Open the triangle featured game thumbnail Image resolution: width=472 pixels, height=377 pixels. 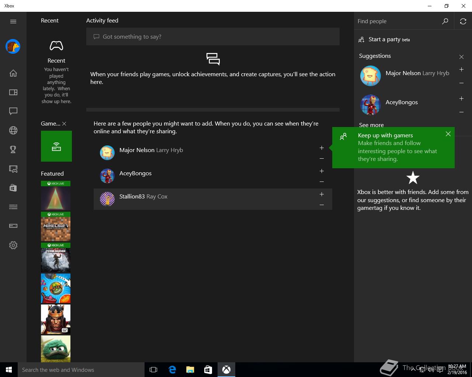56,195
